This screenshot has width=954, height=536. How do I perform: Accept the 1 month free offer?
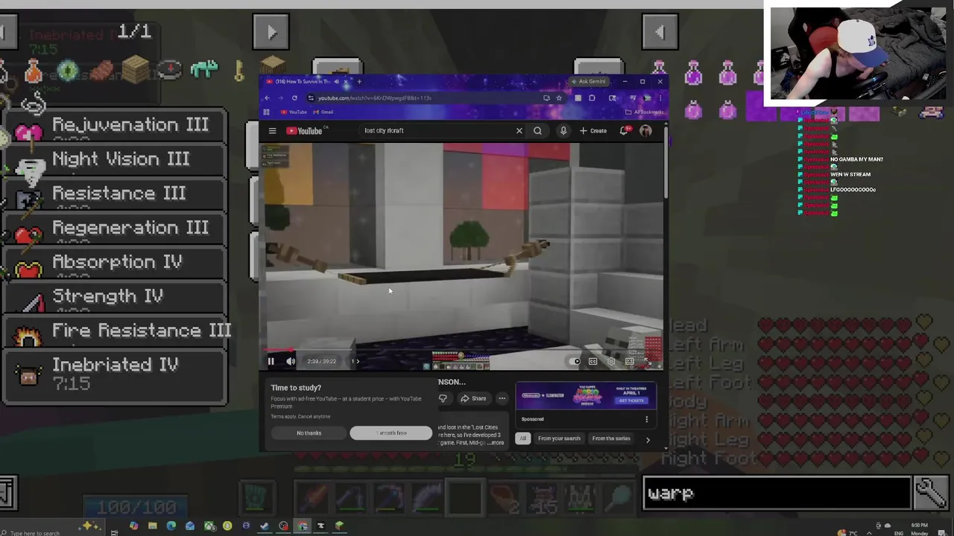coord(391,433)
